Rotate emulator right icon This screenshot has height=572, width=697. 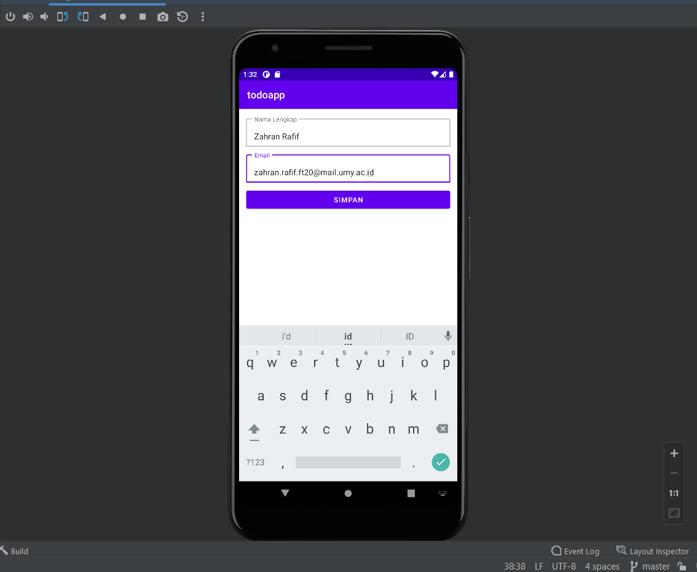(83, 17)
